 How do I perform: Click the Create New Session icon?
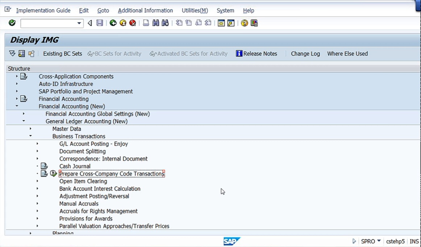click(x=221, y=23)
